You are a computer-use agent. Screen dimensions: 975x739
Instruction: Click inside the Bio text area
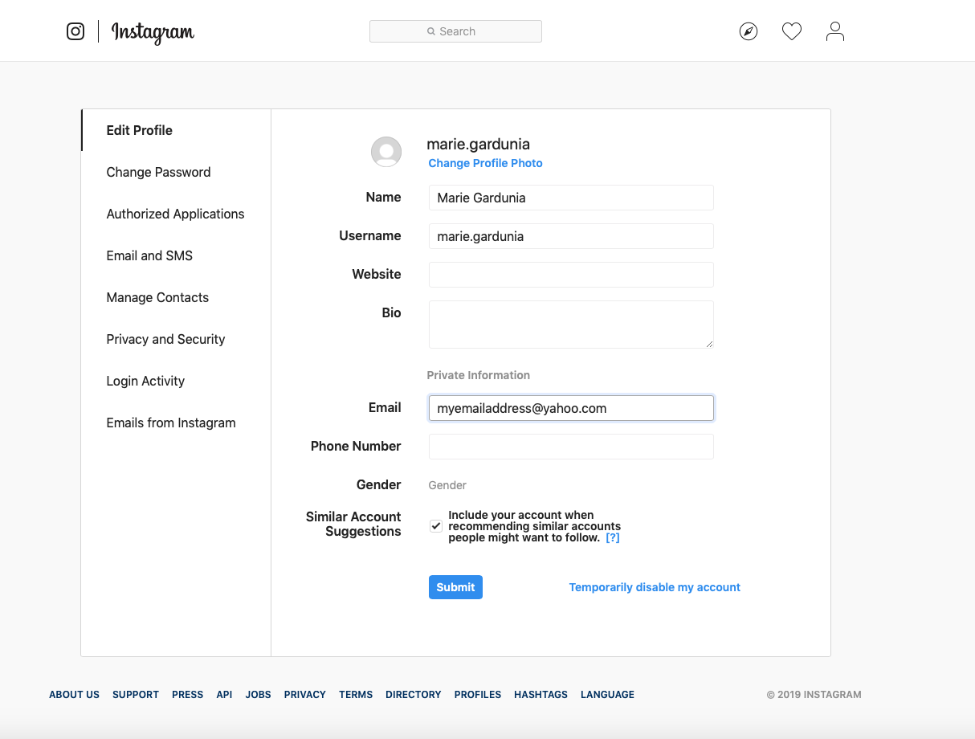tap(571, 325)
